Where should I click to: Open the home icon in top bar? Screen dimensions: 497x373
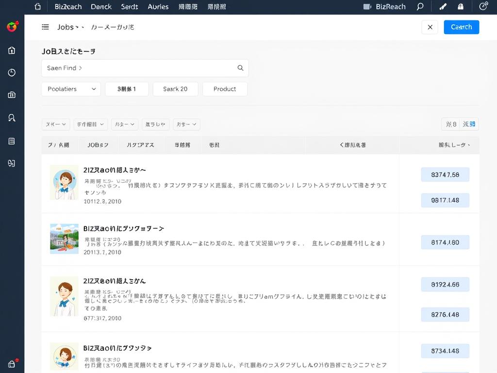(x=38, y=6)
